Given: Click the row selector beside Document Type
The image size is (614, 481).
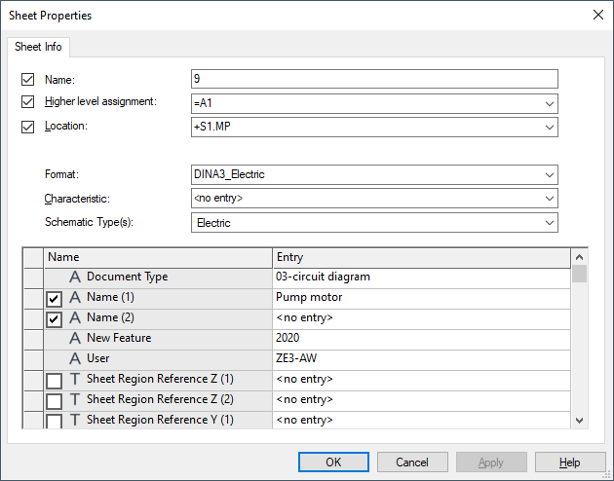Looking at the screenshot, I should [x=34, y=278].
